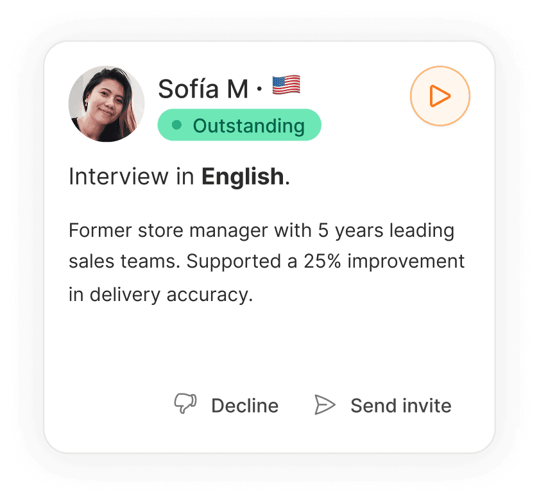Select the bold word English
Image resolution: width=539 pixels, height=500 pixels.
[x=243, y=177]
